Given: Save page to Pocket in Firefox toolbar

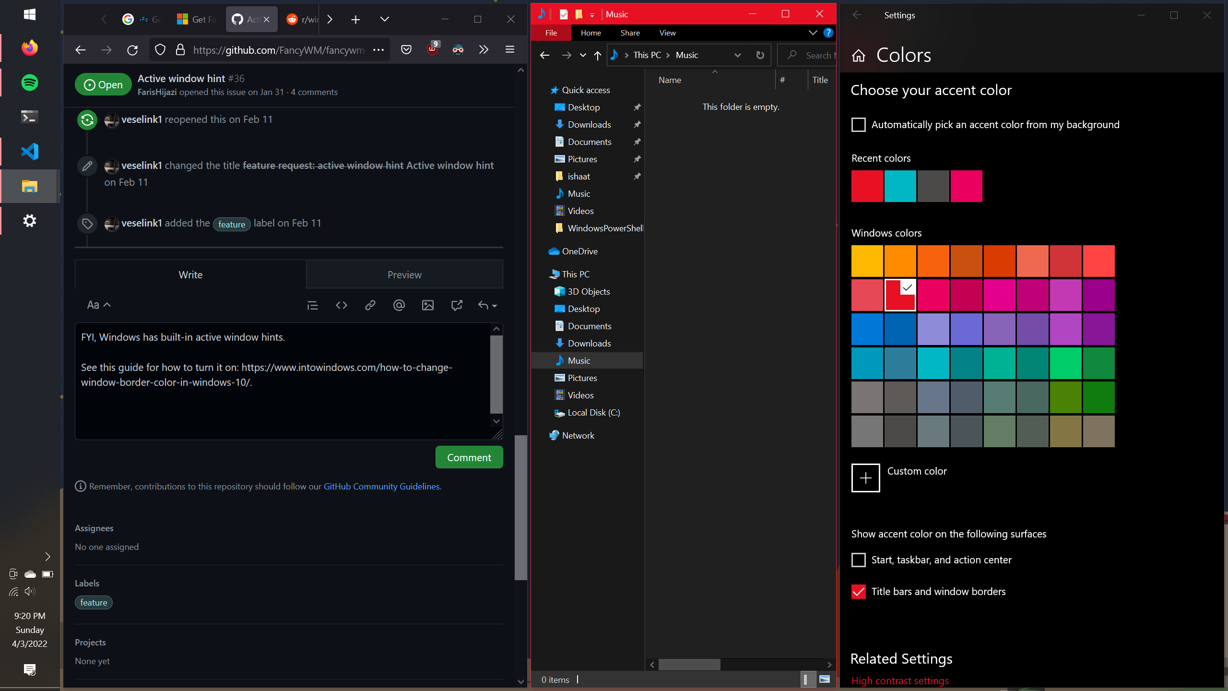Looking at the screenshot, I should (406, 49).
